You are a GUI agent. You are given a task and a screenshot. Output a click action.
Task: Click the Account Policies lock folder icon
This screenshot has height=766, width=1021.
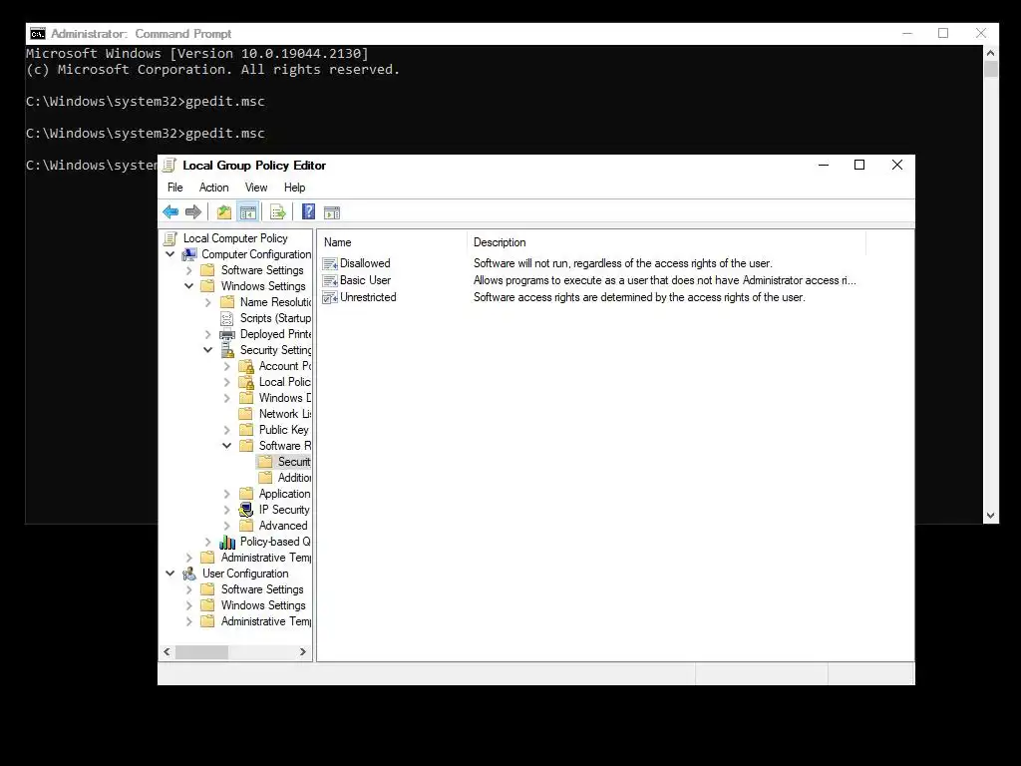coord(246,367)
